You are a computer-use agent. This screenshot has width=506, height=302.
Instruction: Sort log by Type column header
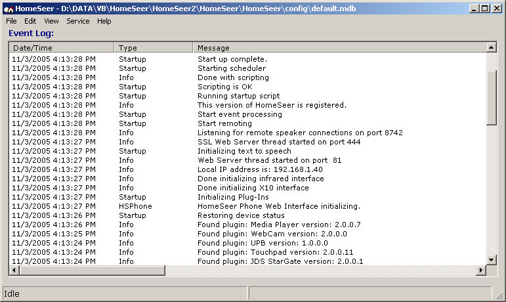click(154, 47)
